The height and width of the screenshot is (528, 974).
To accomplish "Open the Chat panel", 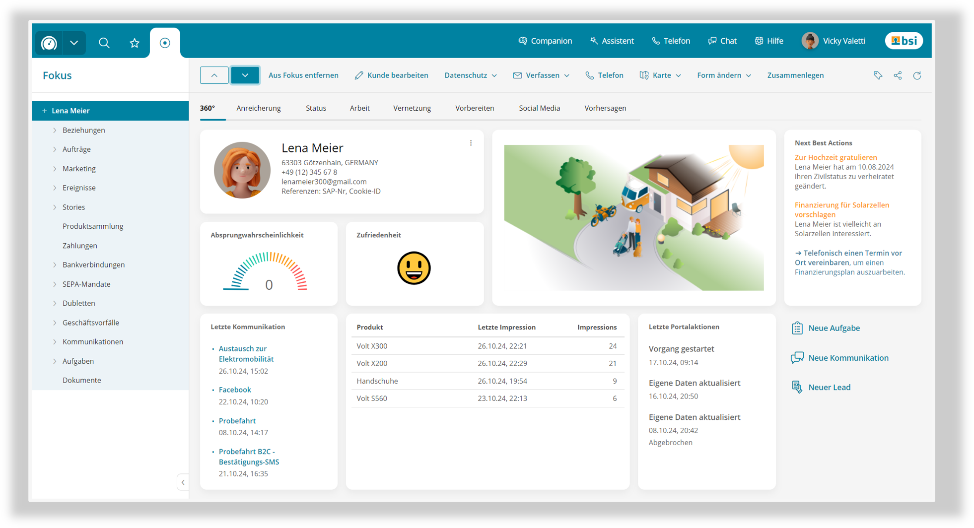I will [x=722, y=41].
